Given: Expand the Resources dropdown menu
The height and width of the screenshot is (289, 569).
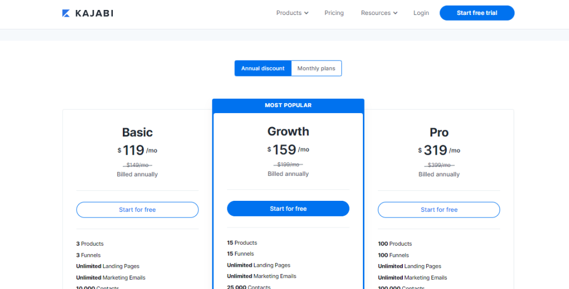Looking at the screenshot, I should 379,13.
